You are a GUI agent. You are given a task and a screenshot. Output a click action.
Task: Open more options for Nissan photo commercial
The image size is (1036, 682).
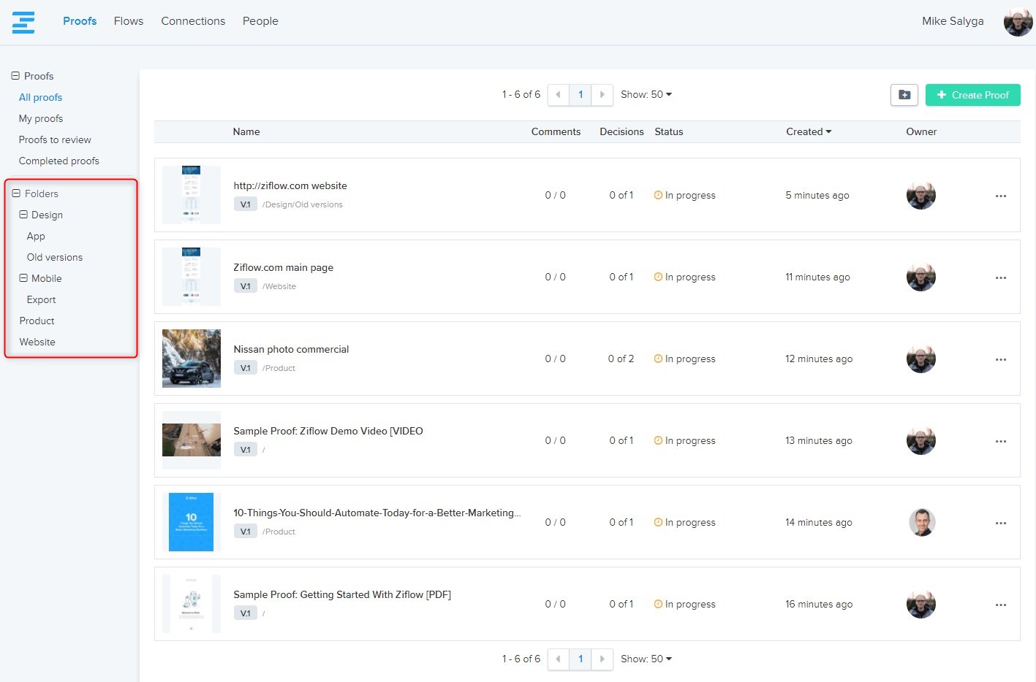pos(1000,359)
